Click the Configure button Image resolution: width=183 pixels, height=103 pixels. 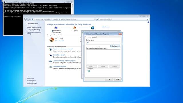(115, 46)
